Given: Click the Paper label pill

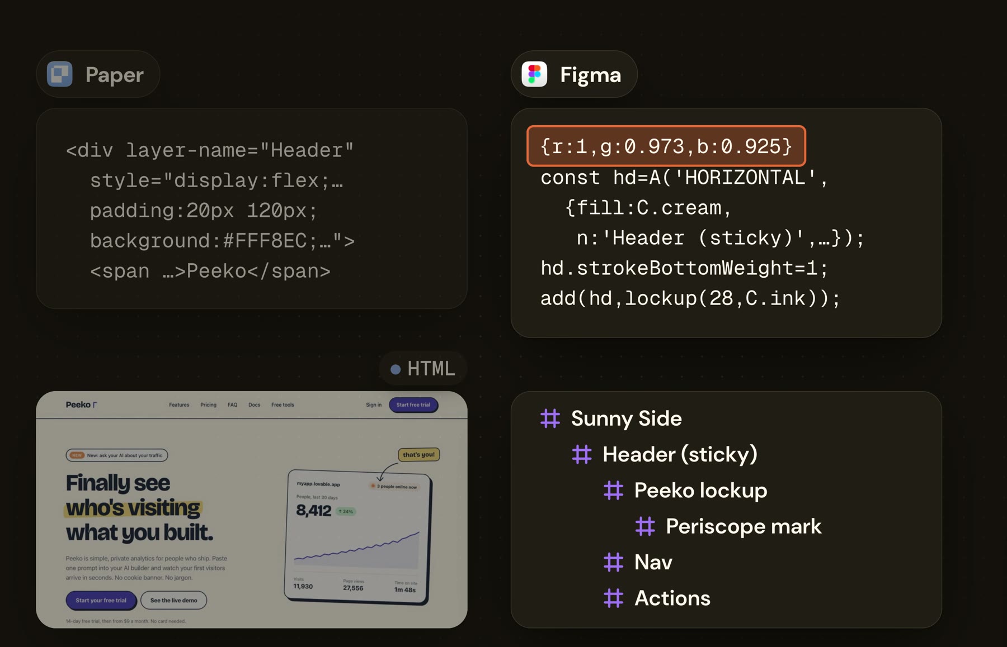Looking at the screenshot, I should point(98,74).
